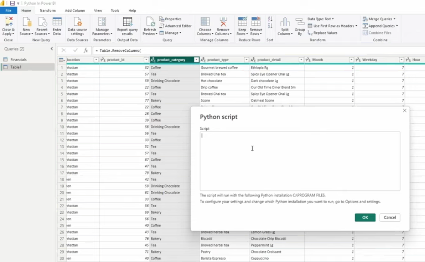This screenshot has width=425, height=262.
Task: Select the Table1 query
Action: 28,67
